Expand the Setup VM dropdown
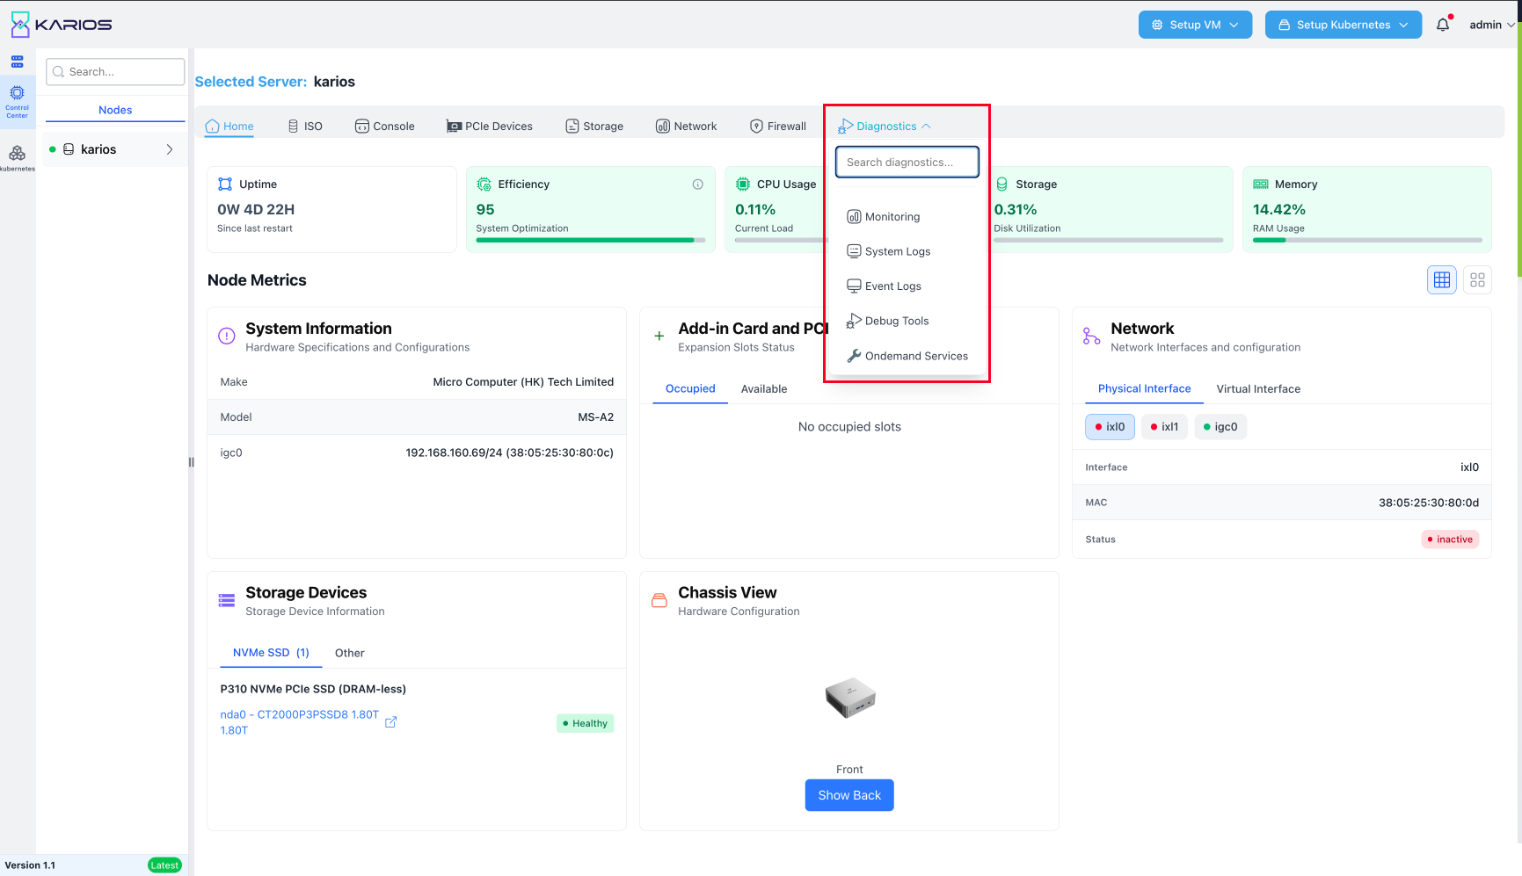This screenshot has height=876, width=1522. click(1195, 25)
